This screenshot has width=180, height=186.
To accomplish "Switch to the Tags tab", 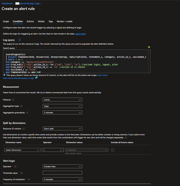I will [x=51, y=22].
